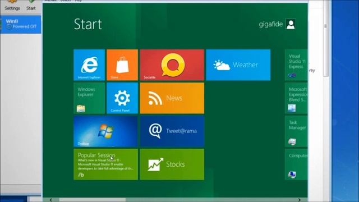Click the horizontal scrollbar thumb

tap(93, 200)
